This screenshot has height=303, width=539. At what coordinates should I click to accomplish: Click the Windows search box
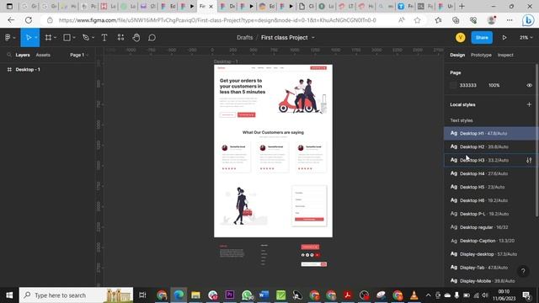point(76,295)
